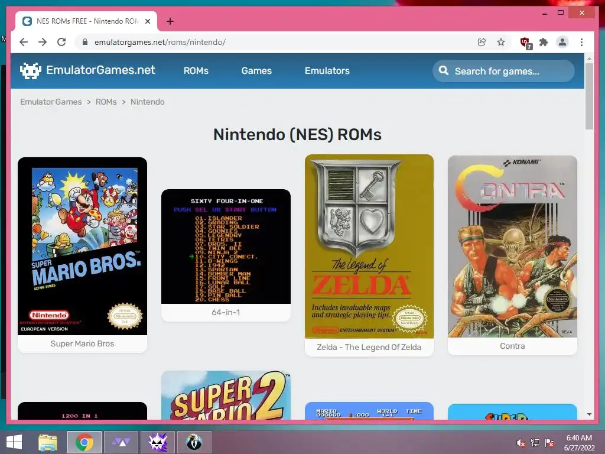Screen dimensions: 605x454
Task: Click the muted volume tray icon
Action: click(x=521, y=443)
